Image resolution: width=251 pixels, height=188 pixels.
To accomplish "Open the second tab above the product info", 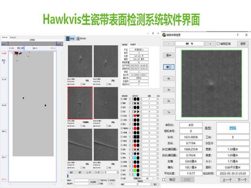I will (x=133, y=44).
